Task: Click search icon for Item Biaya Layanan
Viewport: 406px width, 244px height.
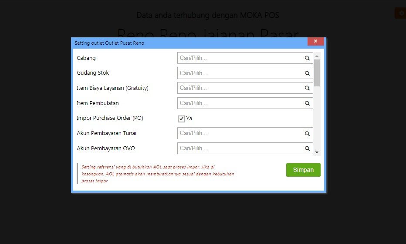Action: (307, 88)
